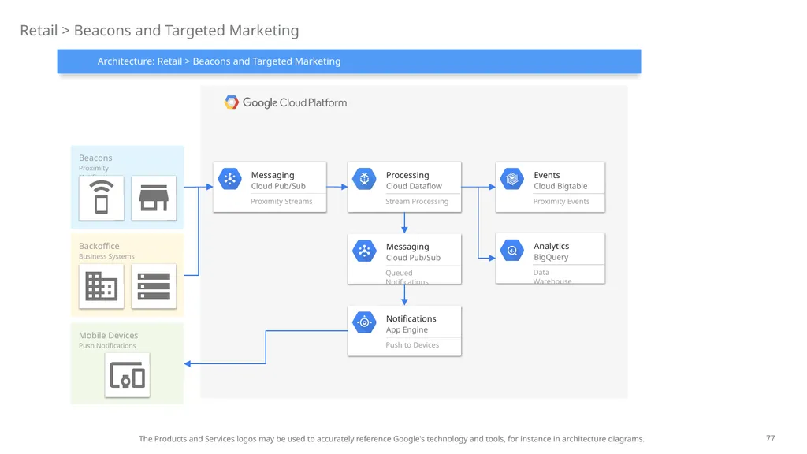Click the 'Proximity Events' text
Viewport: 807px width, 454px height.
[561, 201]
